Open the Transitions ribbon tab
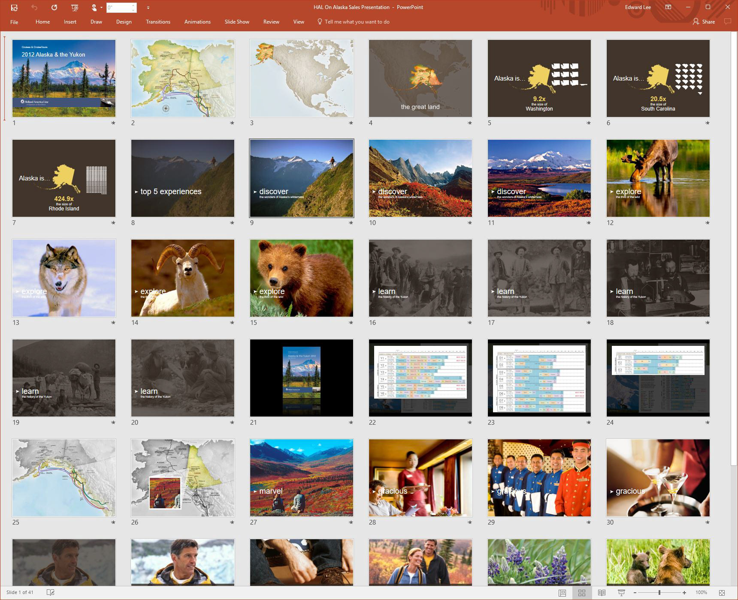This screenshot has width=738, height=600. coord(158,22)
